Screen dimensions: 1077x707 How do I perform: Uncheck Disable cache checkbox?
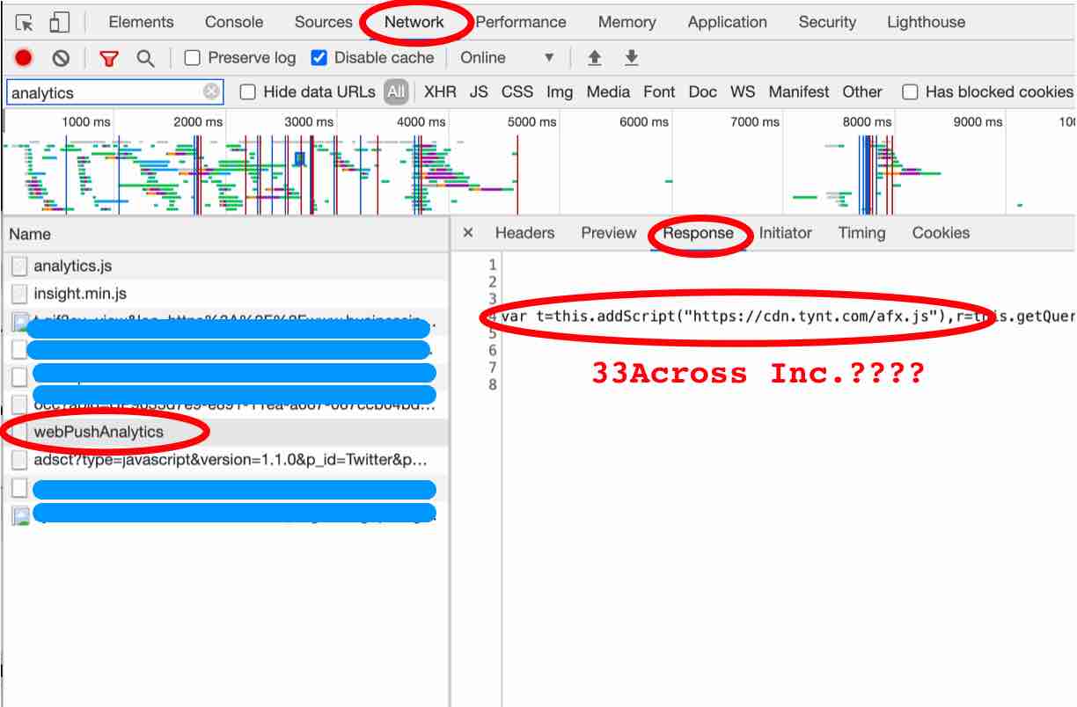(319, 58)
